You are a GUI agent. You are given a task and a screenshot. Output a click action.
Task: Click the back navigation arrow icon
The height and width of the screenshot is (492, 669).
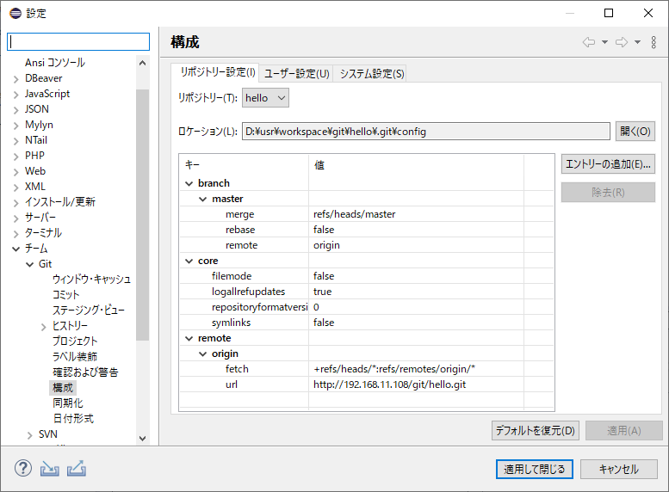589,42
